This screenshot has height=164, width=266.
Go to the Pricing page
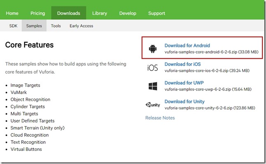point(38,13)
